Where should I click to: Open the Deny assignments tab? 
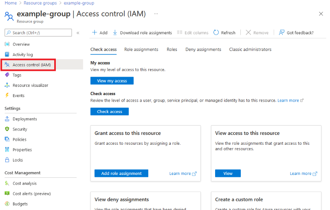click(x=203, y=49)
